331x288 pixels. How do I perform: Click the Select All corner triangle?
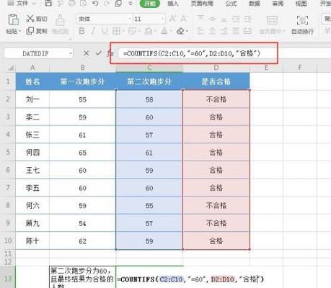10,68
